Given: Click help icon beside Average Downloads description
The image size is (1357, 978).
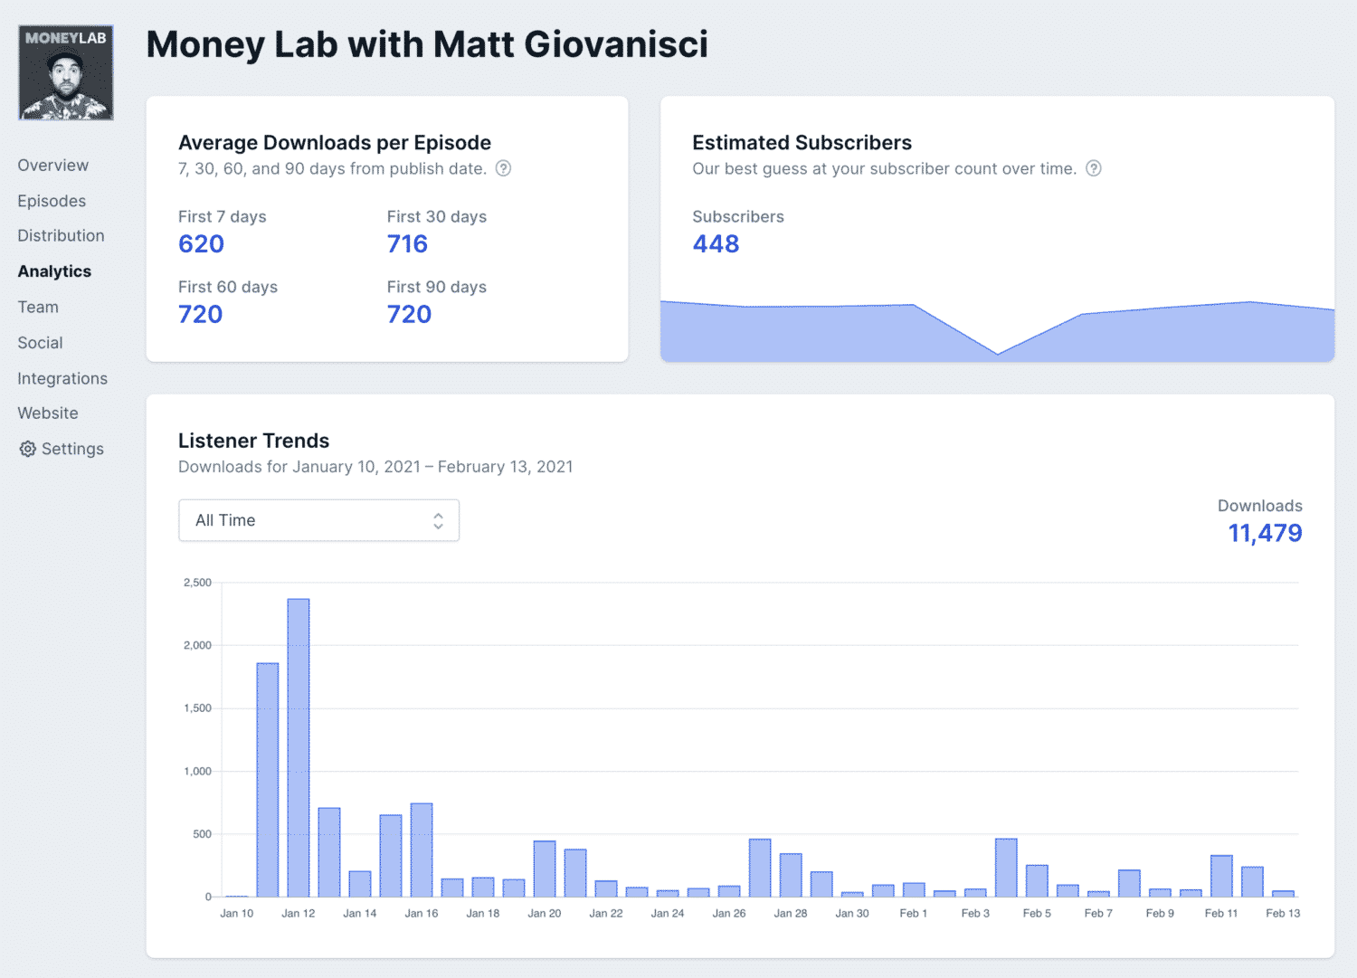Looking at the screenshot, I should (x=504, y=168).
